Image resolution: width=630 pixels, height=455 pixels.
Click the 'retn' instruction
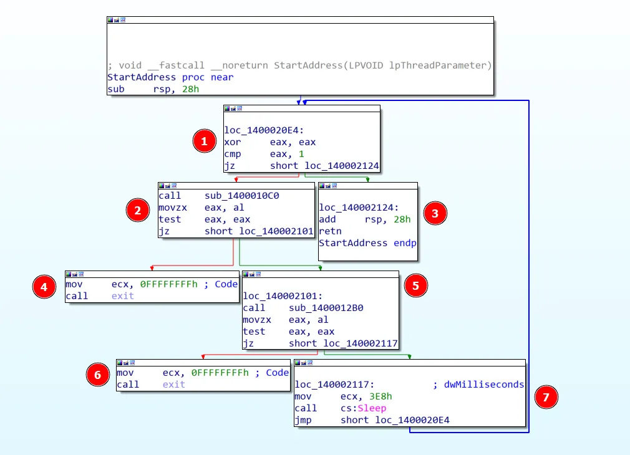click(330, 231)
